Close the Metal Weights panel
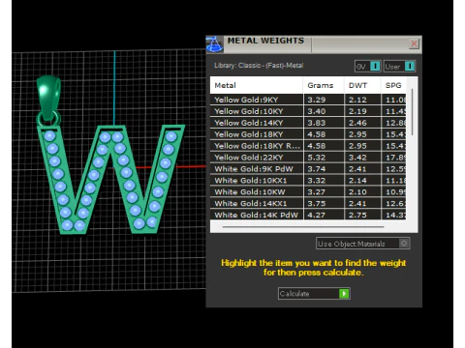Image resolution: width=465 pixels, height=348 pixels. (x=414, y=43)
